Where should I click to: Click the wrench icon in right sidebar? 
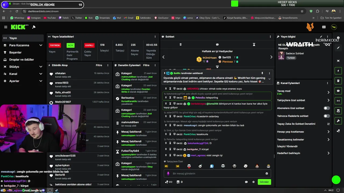pyautogui.click(x=338, y=121)
